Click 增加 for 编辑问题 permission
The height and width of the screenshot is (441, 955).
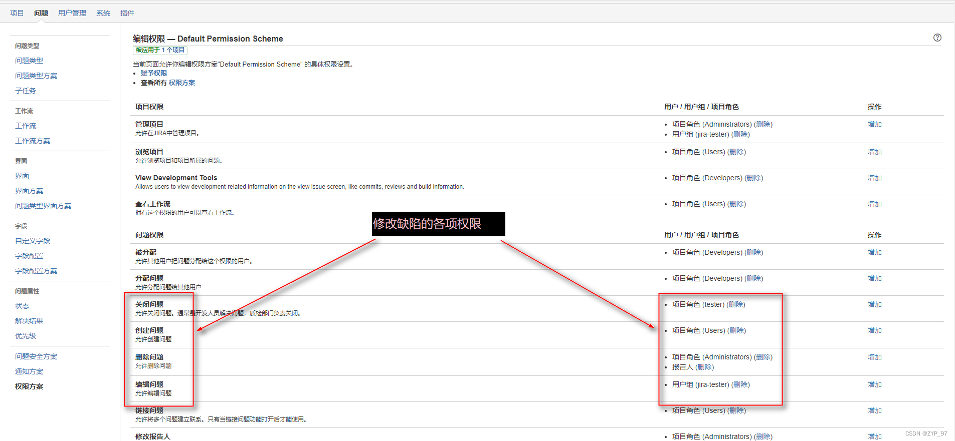pos(874,384)
